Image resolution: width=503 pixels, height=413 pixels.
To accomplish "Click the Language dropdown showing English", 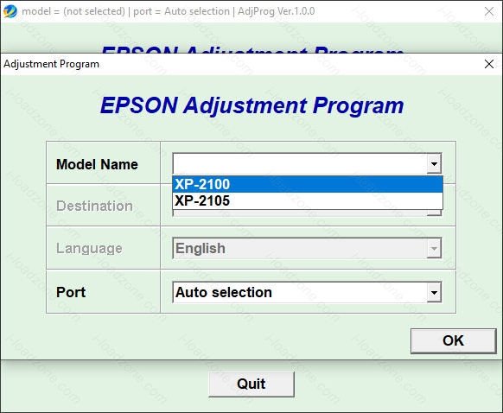I will [307, 248].
